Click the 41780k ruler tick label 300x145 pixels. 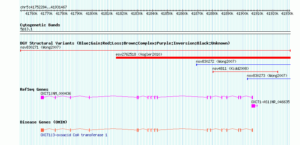[x=62, y=13]
